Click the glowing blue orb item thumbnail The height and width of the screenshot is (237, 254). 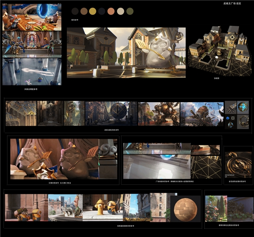tap(243, 107)
